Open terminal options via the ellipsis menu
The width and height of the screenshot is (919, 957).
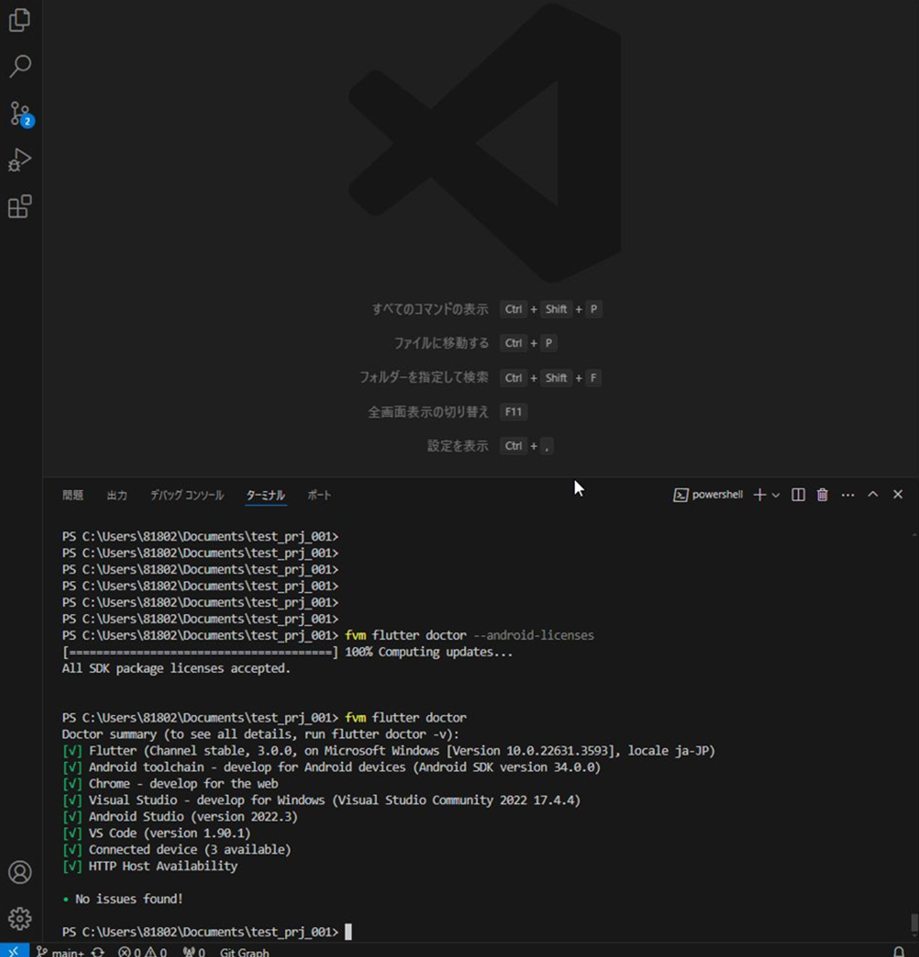(x=848, y=495)
